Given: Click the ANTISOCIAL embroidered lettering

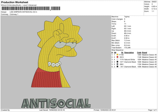Looking at the screenshot, I should pos(56,103).
